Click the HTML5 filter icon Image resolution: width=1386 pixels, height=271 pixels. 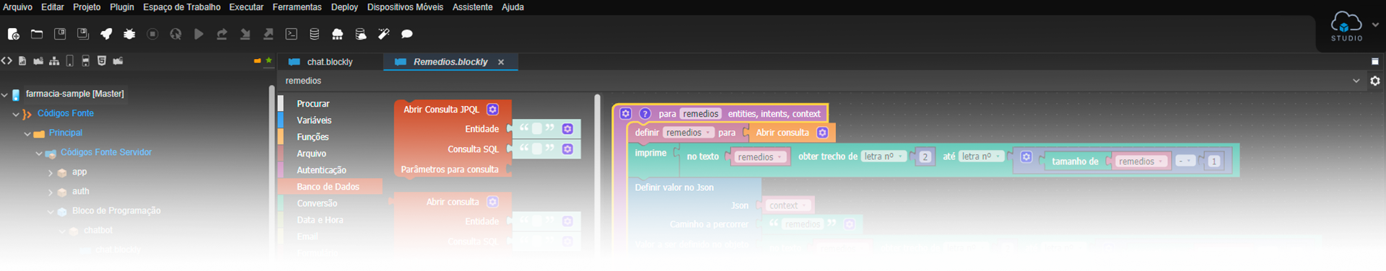click(x=102, y=61)
